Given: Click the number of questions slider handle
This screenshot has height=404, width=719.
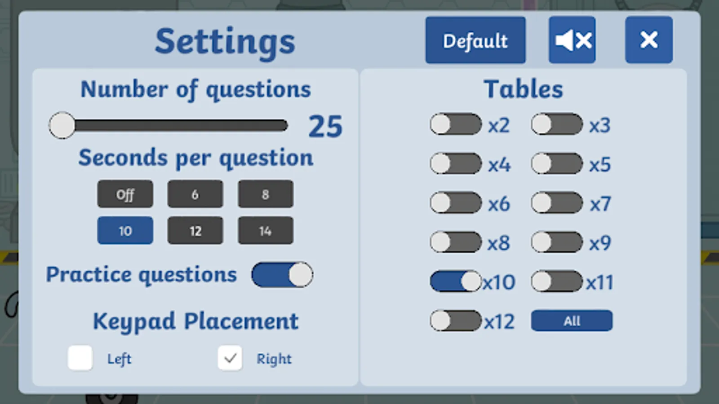Looking at the screenshot, I should pyautogui.click(x=62, y=126).
